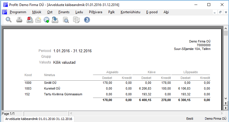
Task: Click the save-to-drive blue arrow icon
Action: pyautogui.click(x=55, y=20)
